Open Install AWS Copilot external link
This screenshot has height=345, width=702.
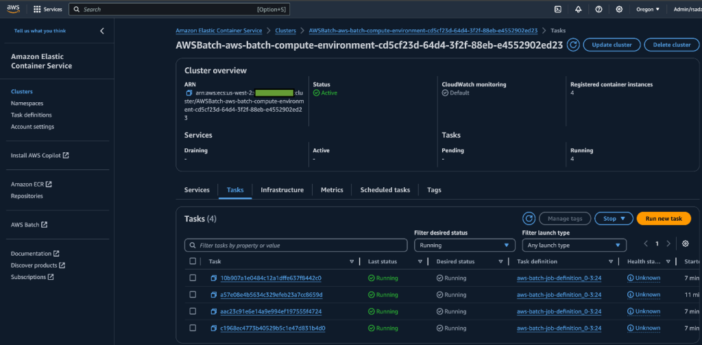[x=40, y=156]
